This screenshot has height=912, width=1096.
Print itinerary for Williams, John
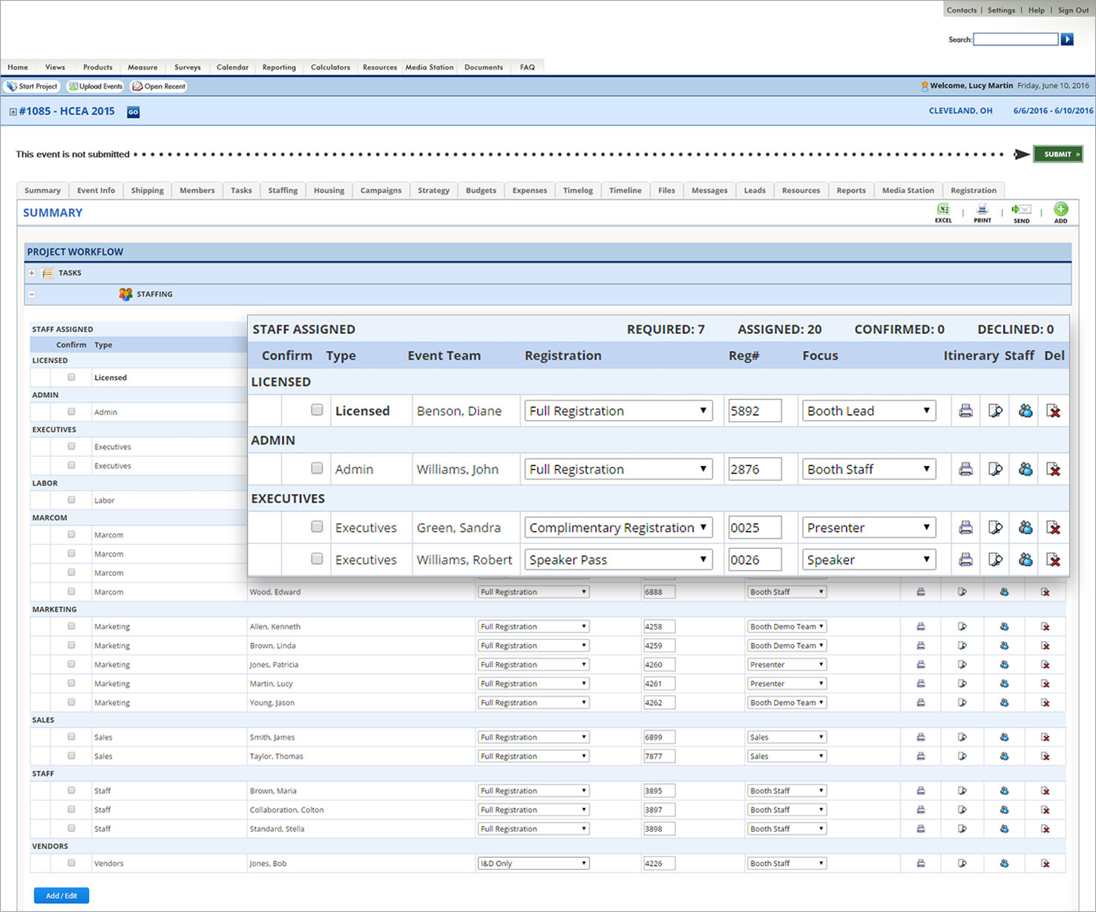tap(965, 470)
